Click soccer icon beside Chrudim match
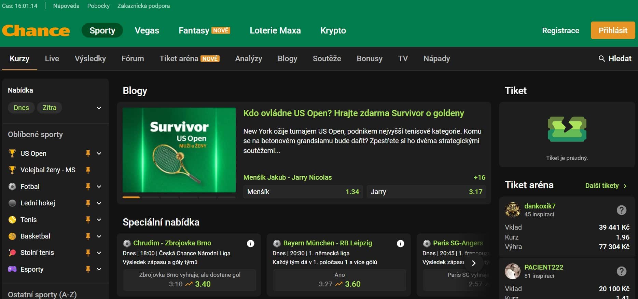This screenshot has height=299, width=638. [x=127, y=243]
